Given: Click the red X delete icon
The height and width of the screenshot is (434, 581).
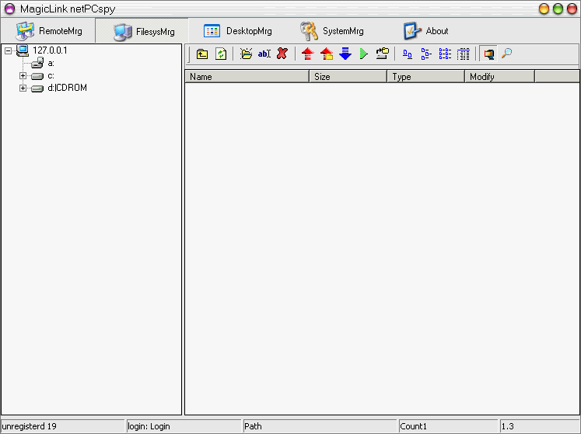Looking at the screenshot, I should (x=282, y=54).
